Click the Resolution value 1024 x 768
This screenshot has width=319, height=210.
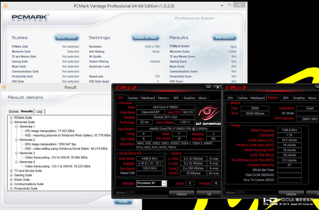point(152,46)
